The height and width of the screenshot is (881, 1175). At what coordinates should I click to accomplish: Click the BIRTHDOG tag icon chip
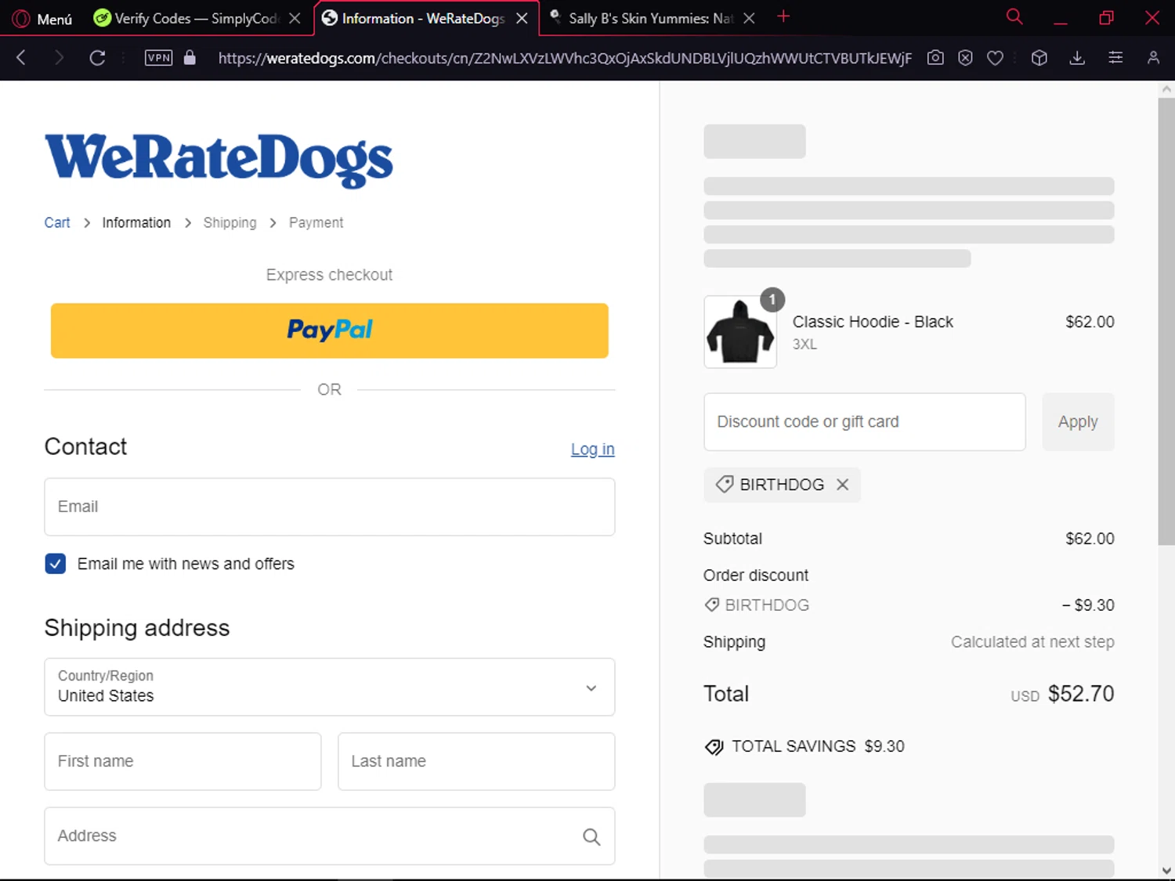pyautogui.click(x=725, y=485)
